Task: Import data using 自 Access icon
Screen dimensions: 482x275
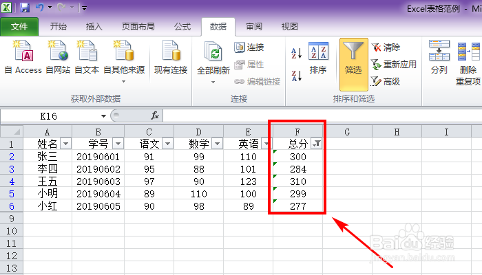Action: pos(23,57)
